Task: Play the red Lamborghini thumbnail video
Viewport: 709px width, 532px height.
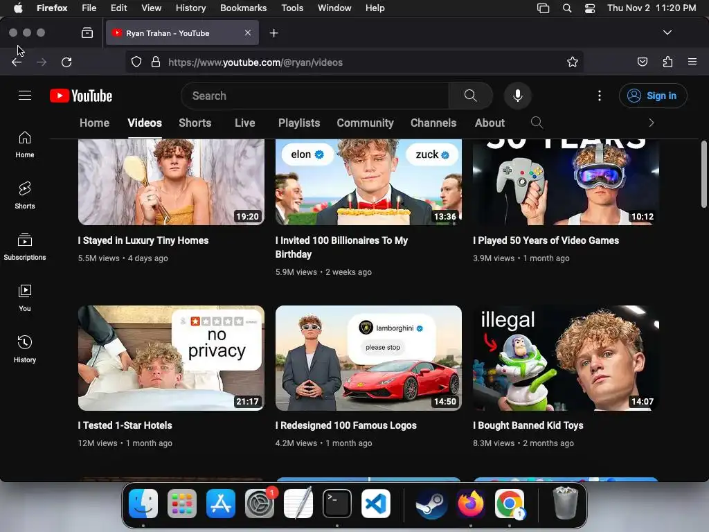Action: pos(368,358)
